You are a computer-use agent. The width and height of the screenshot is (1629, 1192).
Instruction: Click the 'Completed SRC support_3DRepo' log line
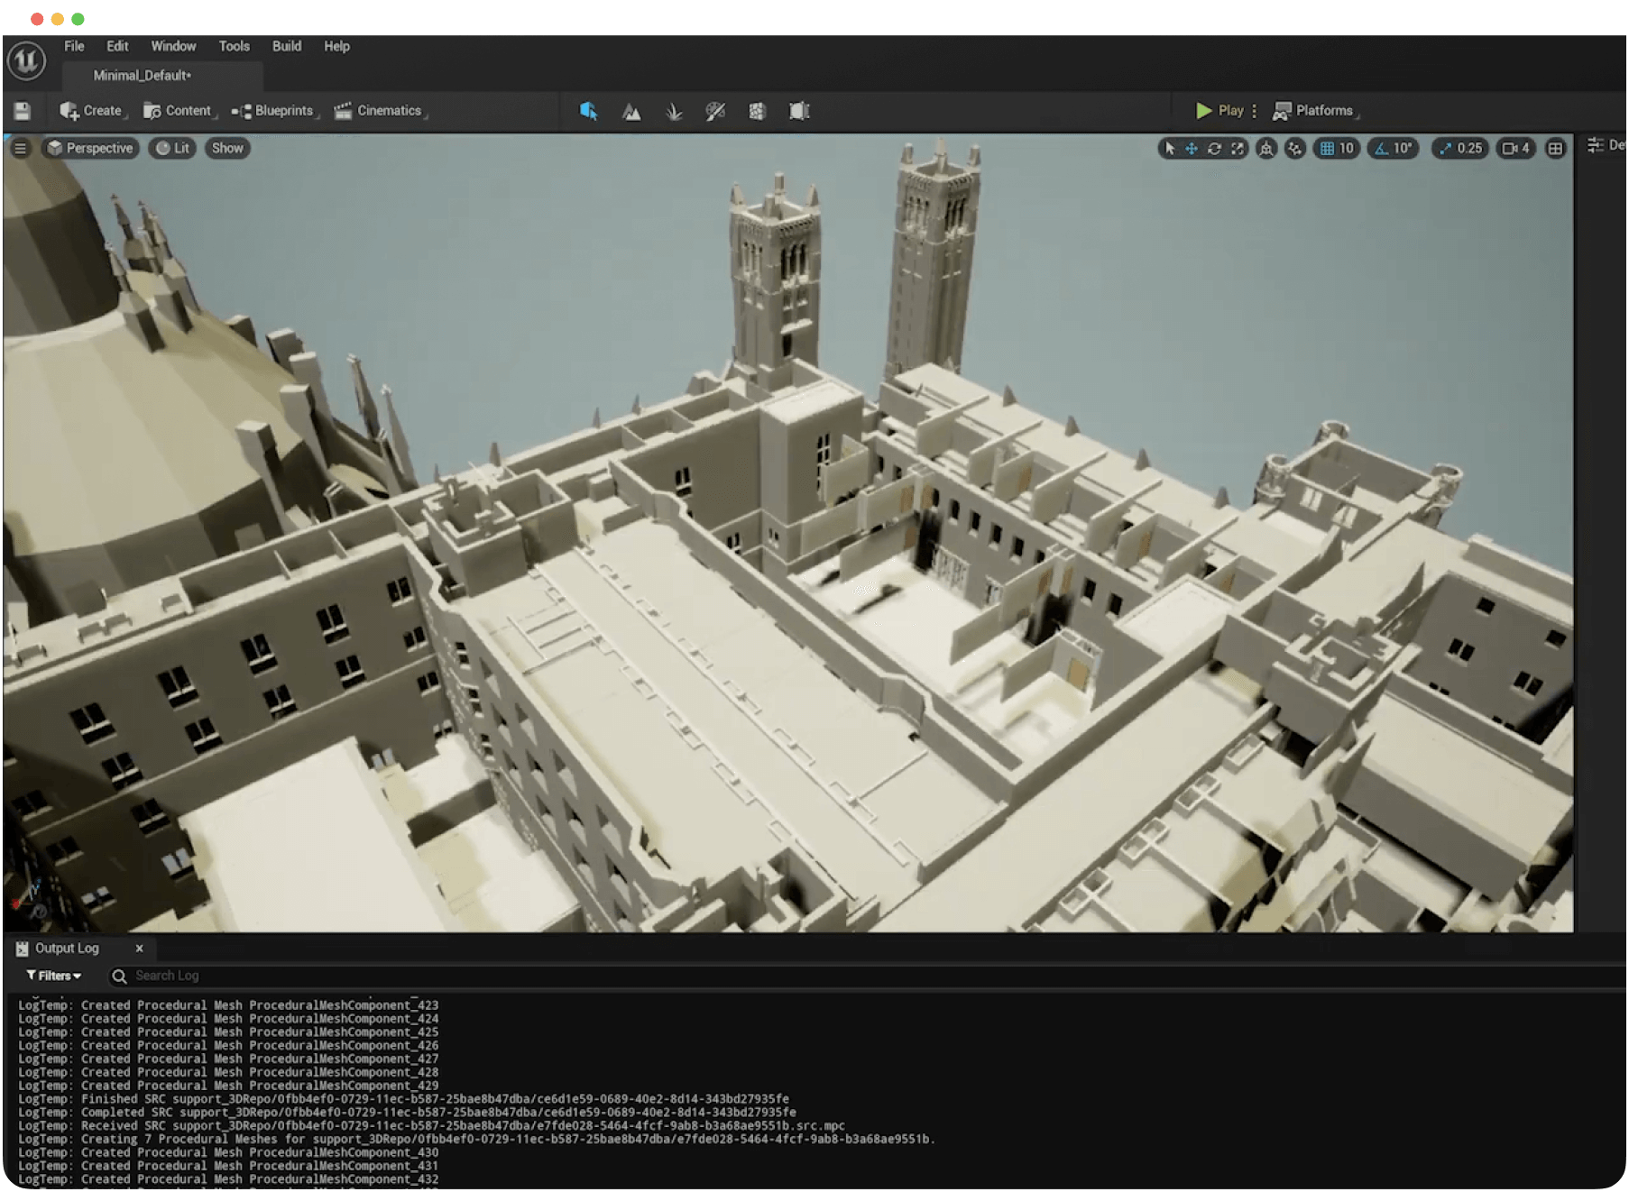[407, 1113]
